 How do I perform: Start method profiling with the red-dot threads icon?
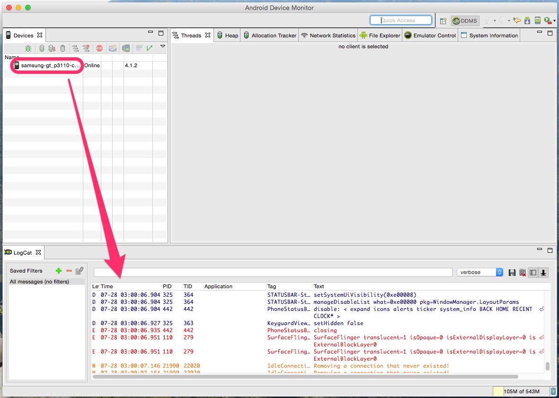click(86, 48)
